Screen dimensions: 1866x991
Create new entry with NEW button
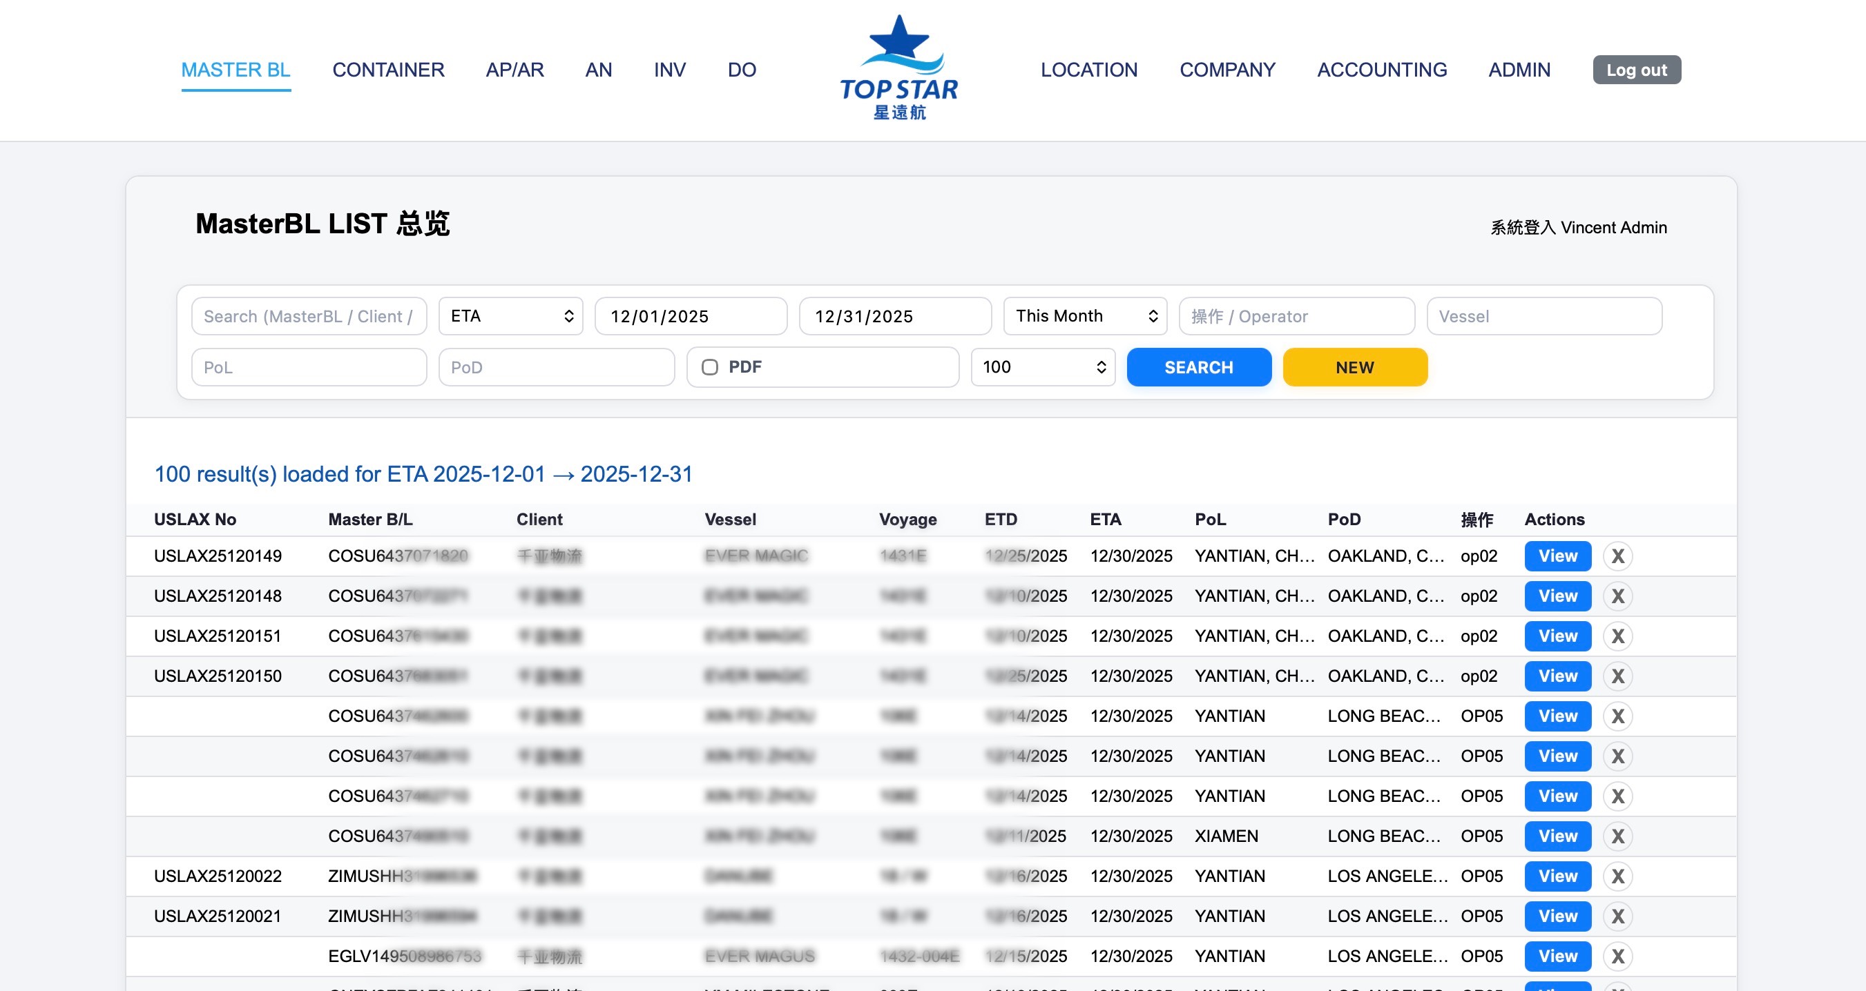pyautogui.click(x=1354, y=367)
